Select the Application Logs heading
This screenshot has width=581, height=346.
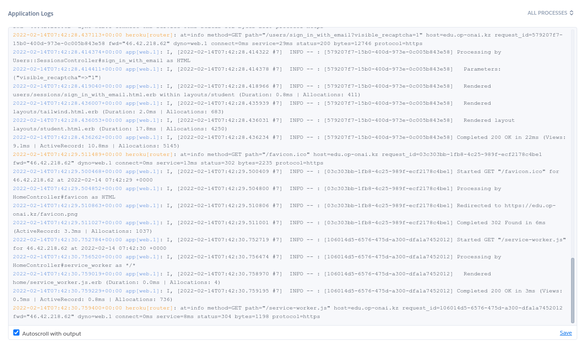[x=30, y=13]
